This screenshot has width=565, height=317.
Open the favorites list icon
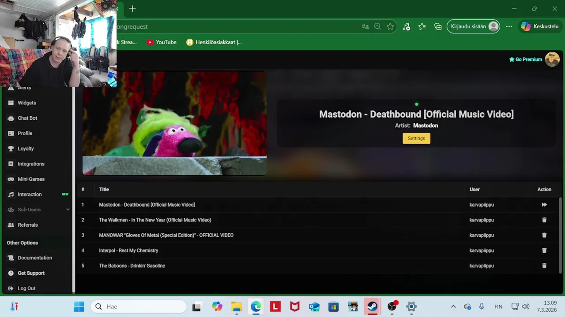point(422,26)
